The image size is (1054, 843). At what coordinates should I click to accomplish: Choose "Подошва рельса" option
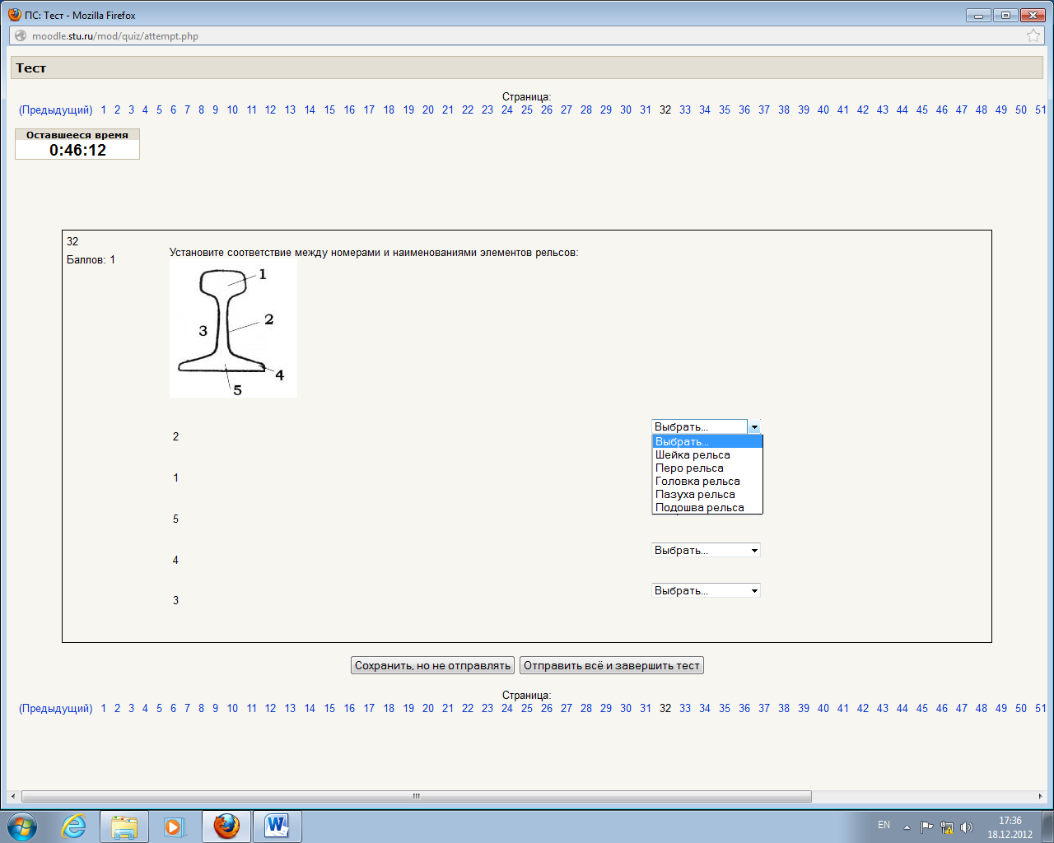[707, 507]
